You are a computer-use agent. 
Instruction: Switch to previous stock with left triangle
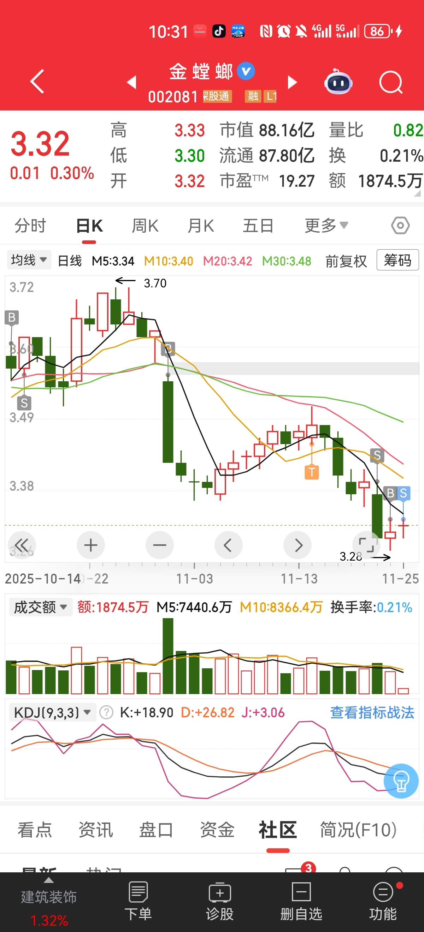[132, 82]
